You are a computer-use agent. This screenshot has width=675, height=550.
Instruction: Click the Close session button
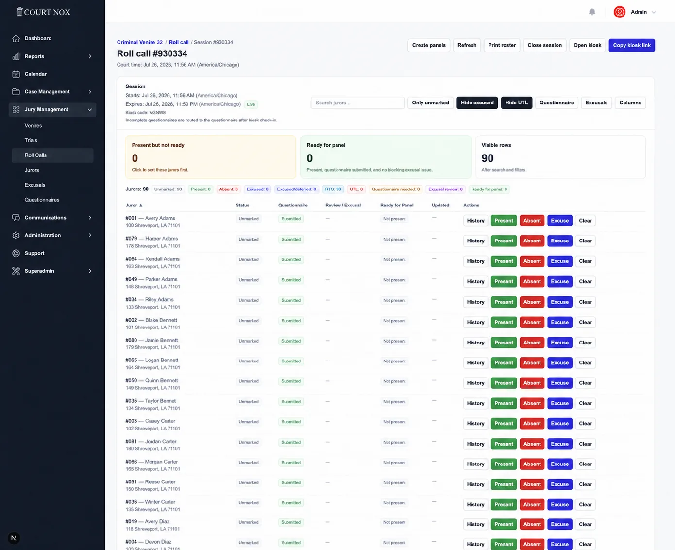click(544, 45)
